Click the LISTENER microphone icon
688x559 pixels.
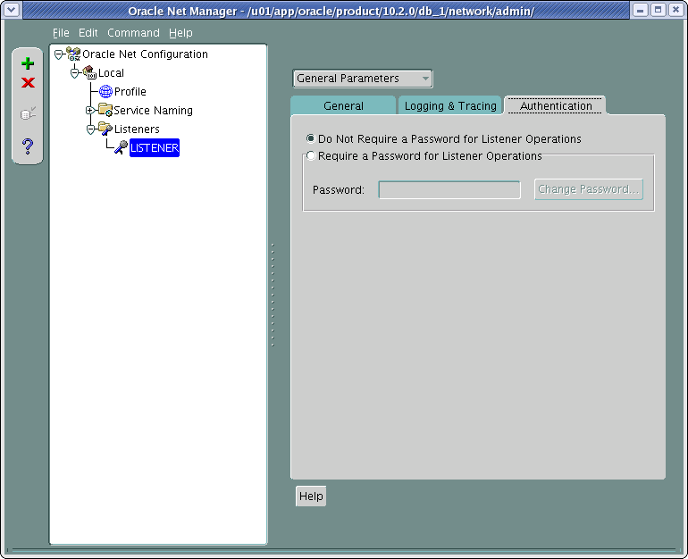coord(122,147)
